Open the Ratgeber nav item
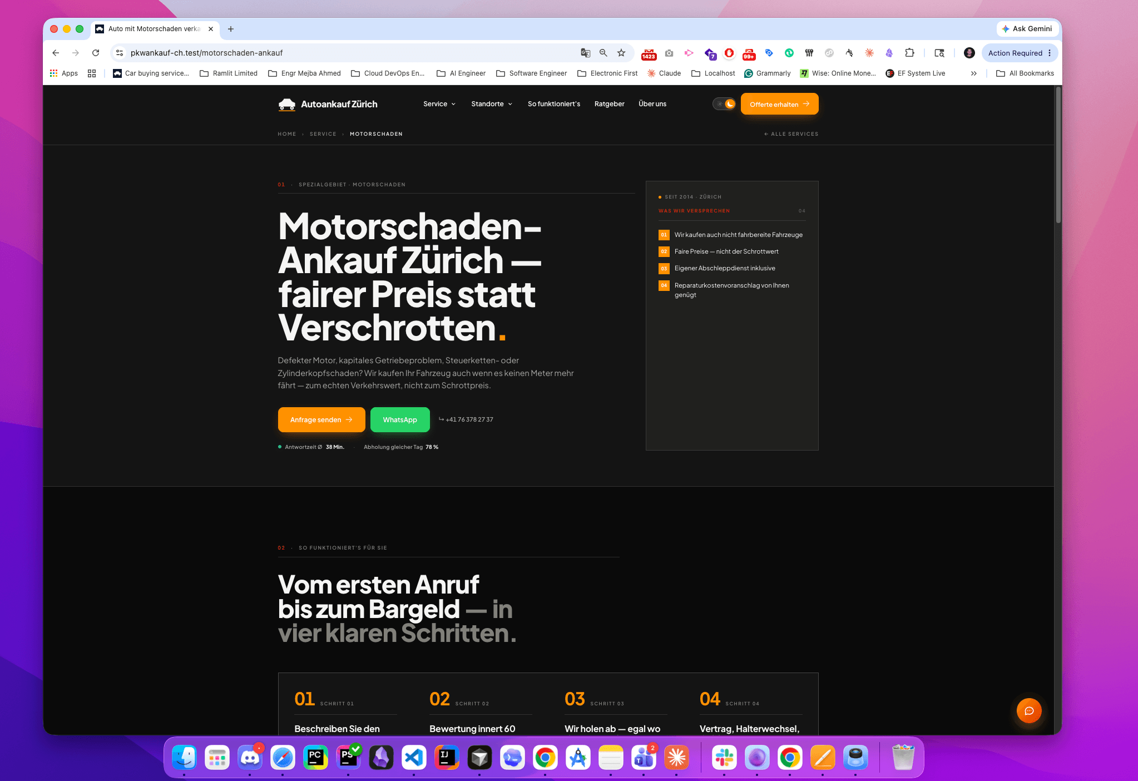The height and width of the screenshot is (781, 1138). [x=609, y=104]
